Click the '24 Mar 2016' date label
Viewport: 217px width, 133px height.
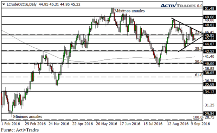[x=59, y=124]
